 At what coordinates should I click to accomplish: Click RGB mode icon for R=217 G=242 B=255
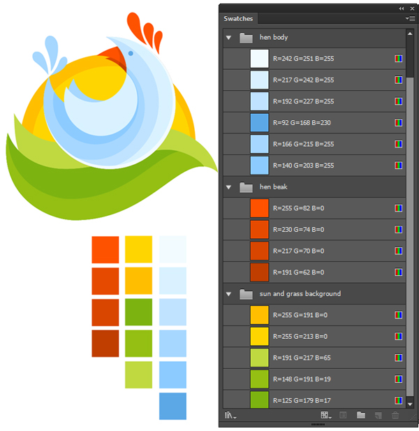398,80
